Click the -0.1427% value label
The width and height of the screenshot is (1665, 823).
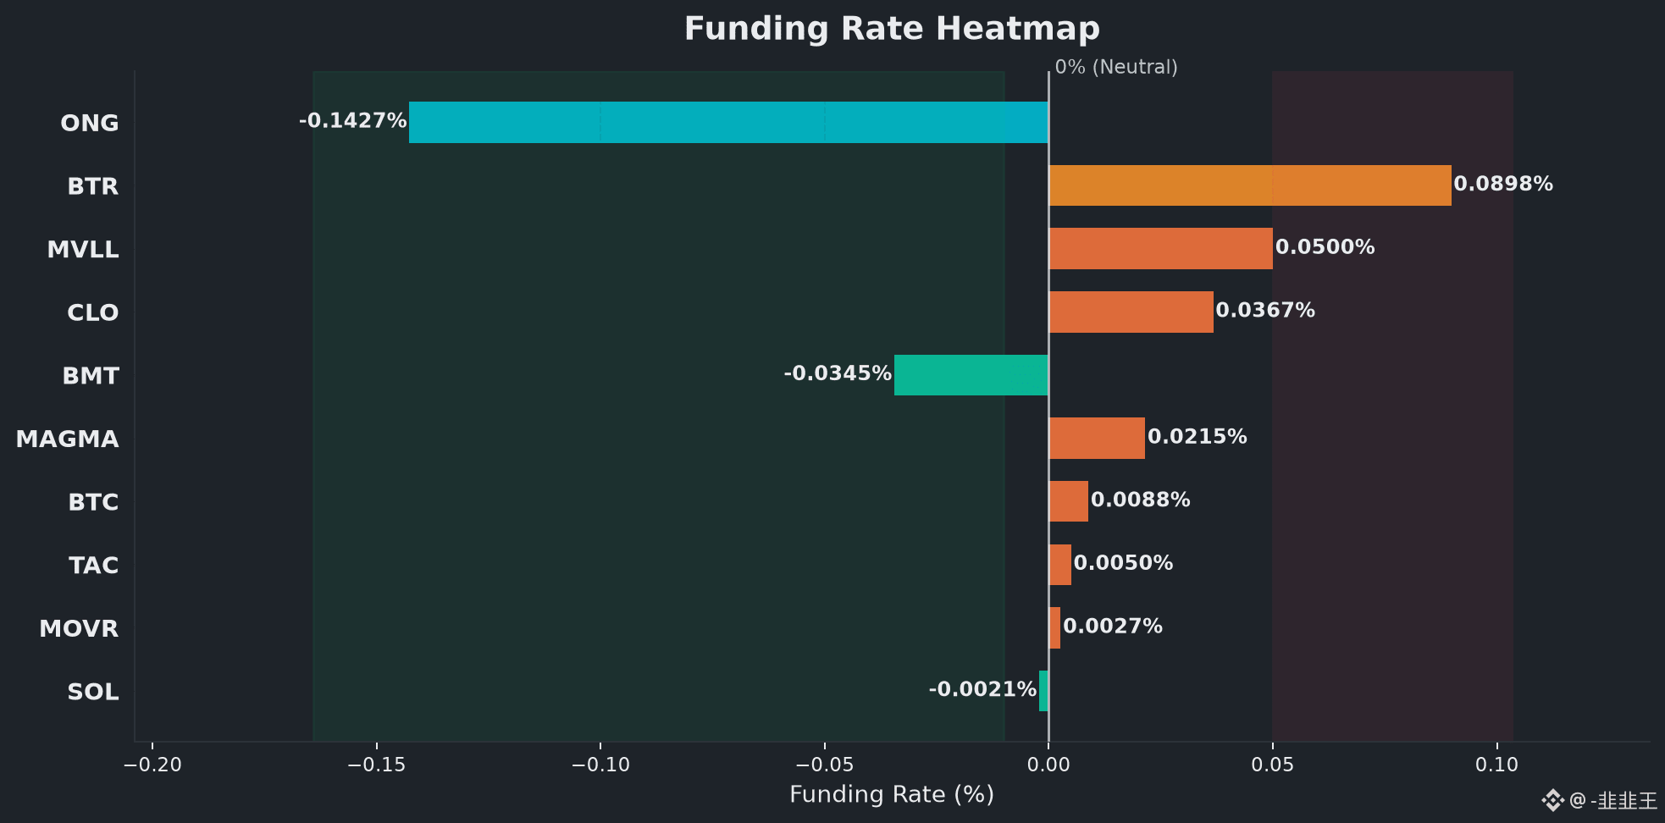(353, 120)
